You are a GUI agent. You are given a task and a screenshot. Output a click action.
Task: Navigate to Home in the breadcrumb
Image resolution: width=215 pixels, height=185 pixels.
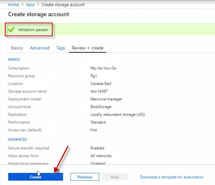tap(13, 5)
